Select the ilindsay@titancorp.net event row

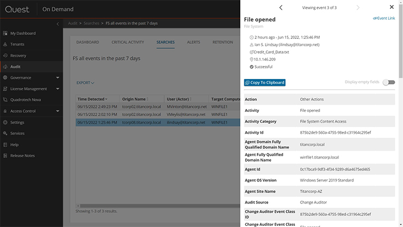tap(158, 122)
